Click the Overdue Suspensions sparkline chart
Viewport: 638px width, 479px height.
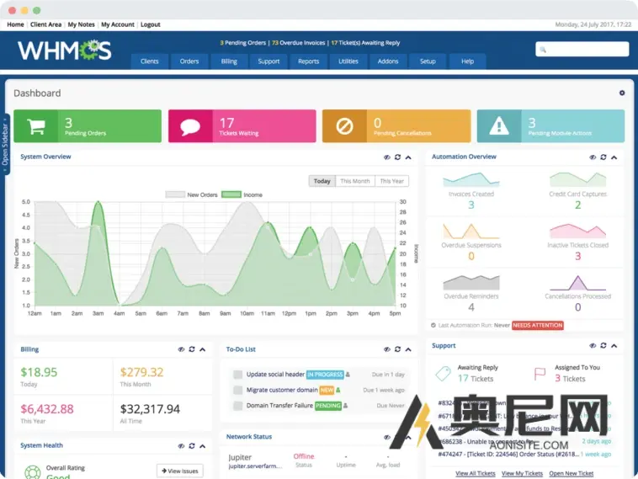[471, 231]
